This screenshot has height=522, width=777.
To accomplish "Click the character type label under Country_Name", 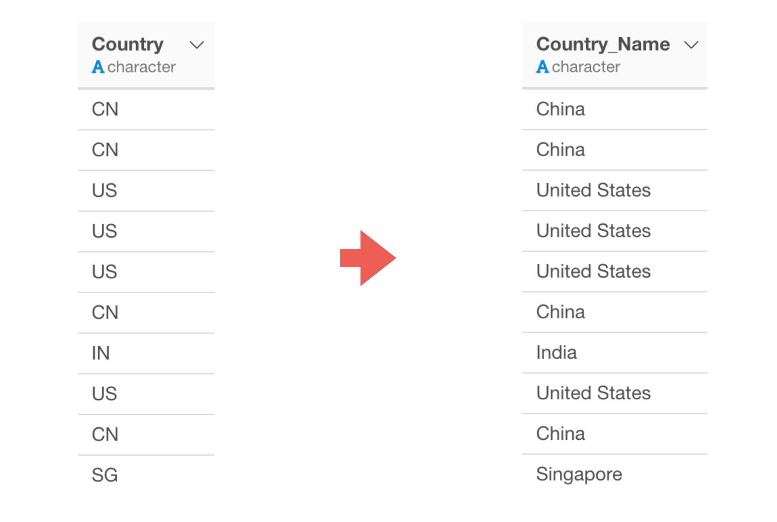I will pyautogui.click(x=586, y=67).
